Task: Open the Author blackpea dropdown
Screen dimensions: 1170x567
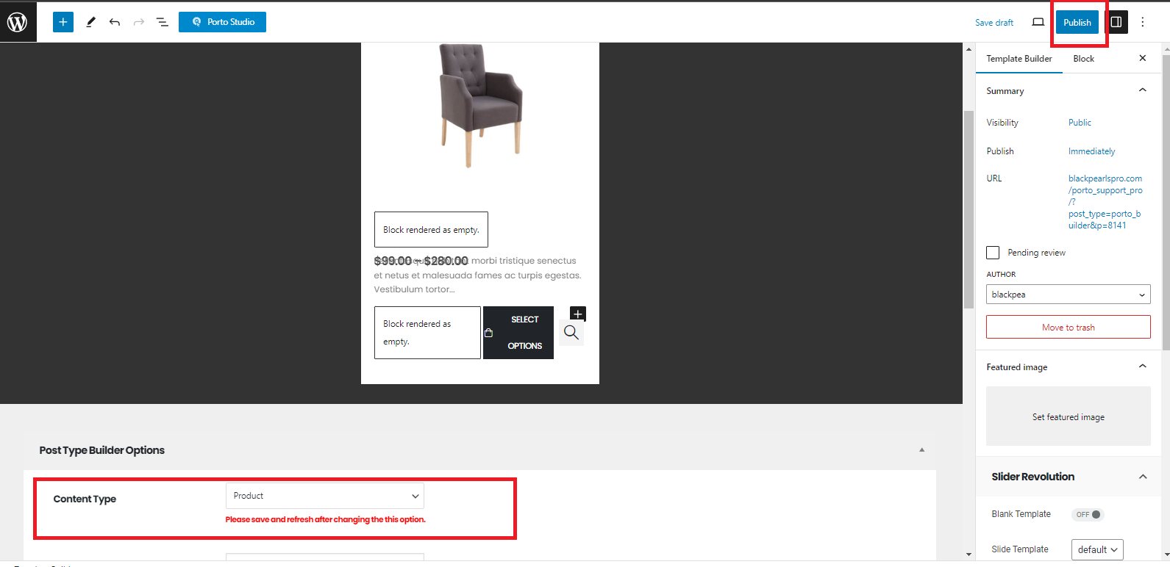Action: (1068, 295)
